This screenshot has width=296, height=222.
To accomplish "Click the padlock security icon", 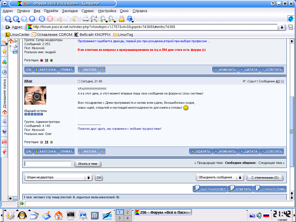I will (122, 19).
